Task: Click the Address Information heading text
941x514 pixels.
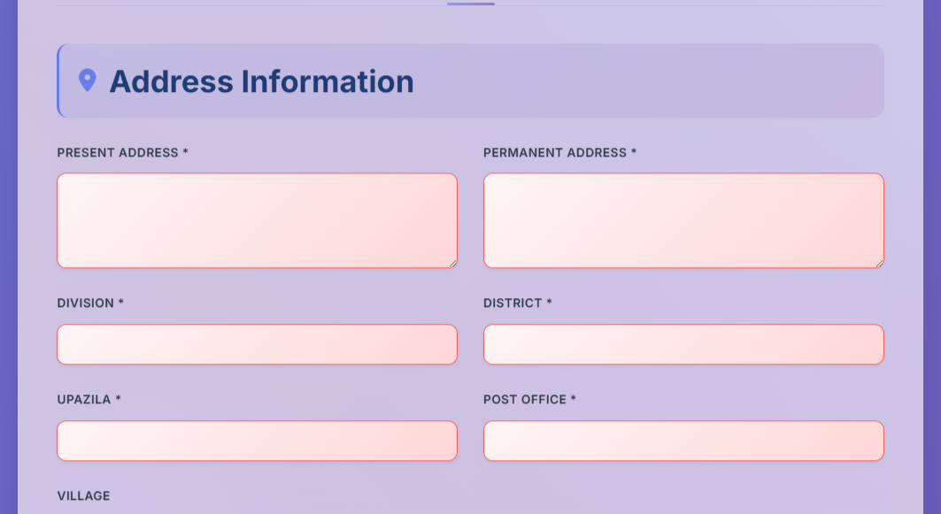Action: click(262, 81)
